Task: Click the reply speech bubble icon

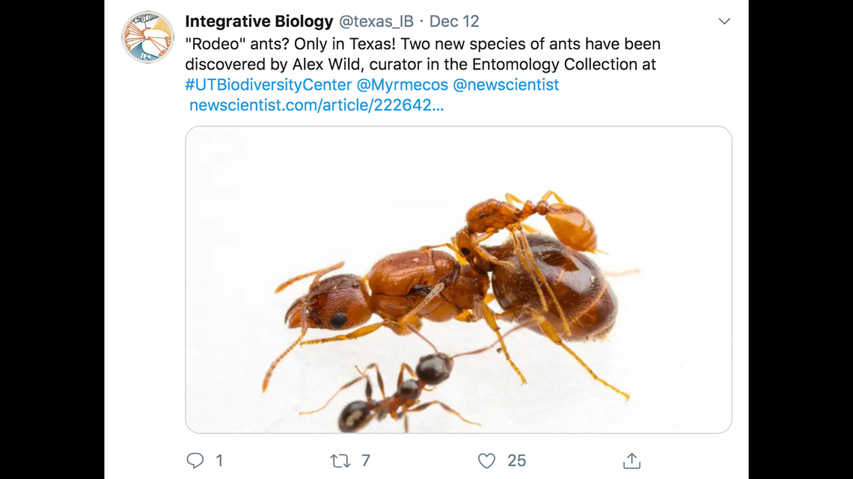Action: pos(195,461)
